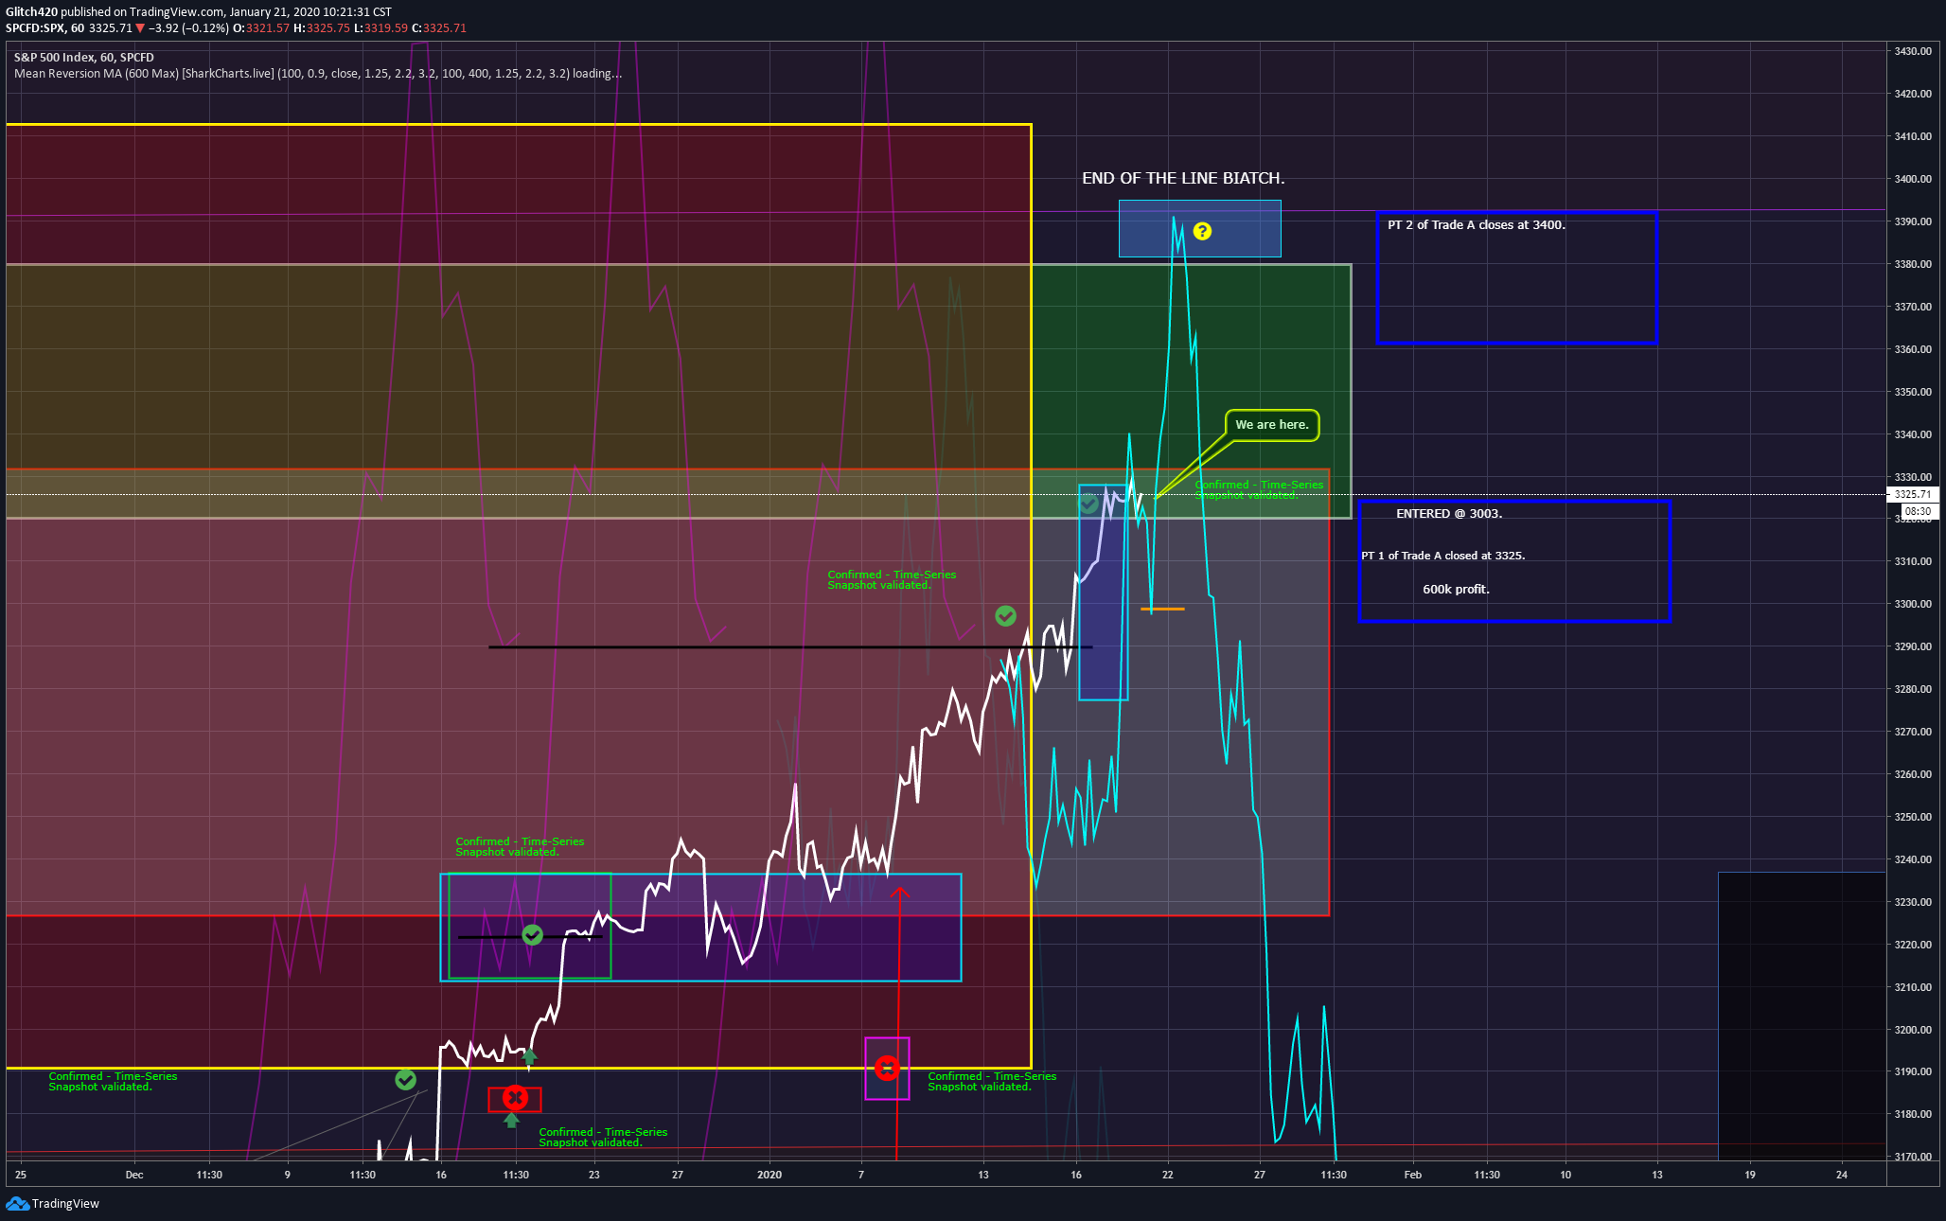Viewport: 1946px width, 1221px height.
Task: Click the 'TradingView' wordmark at the bottom
Action: pyautogui.click(x=65, y=1204)
